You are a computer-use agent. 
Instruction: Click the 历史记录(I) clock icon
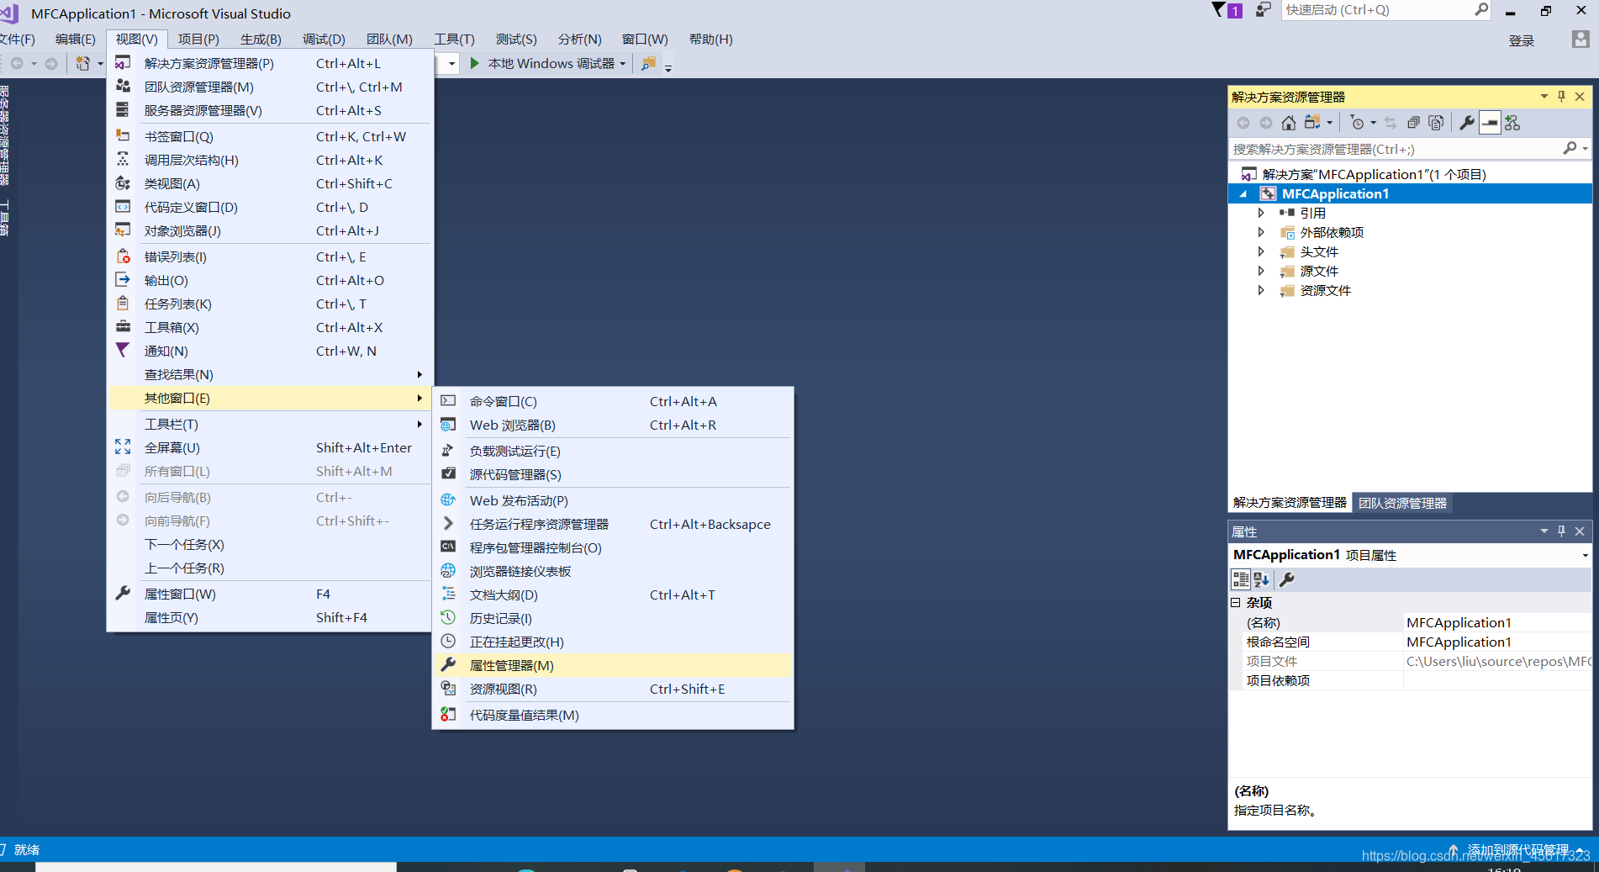(x=449, y=618)
